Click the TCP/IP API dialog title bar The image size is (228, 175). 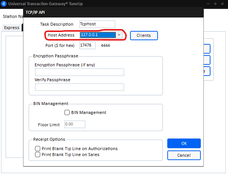[x=112, y=12]
